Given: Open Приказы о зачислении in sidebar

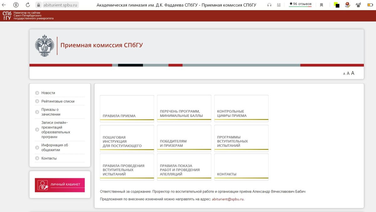Looking at the screenshot, I should [50, 112].
